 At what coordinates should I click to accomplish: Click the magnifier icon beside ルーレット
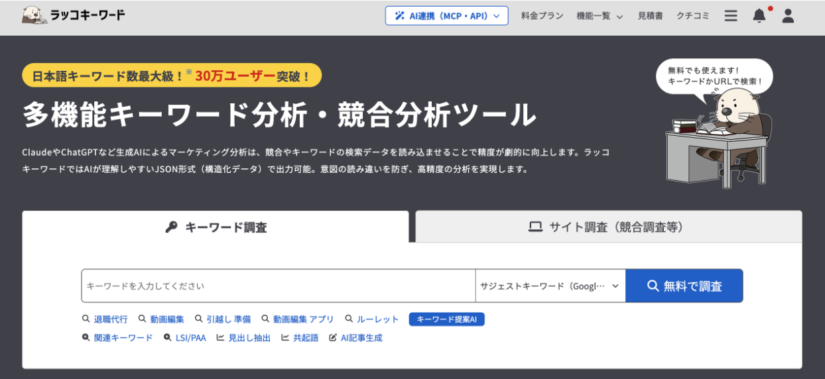pos(349,319)
